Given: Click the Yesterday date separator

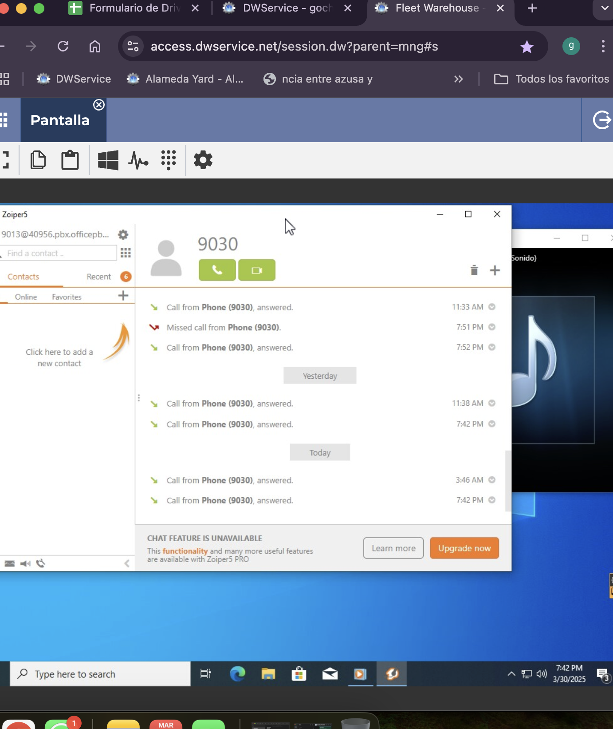Looking at the screenshot, I should (x=320, y=376).
